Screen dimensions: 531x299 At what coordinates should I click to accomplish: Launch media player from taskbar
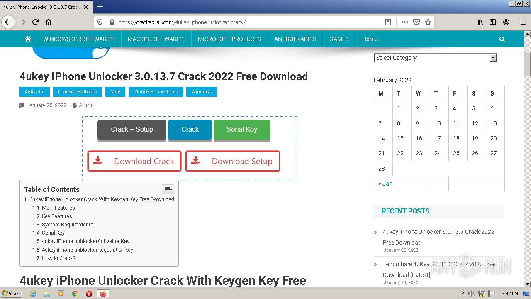[x=61, y=294]
